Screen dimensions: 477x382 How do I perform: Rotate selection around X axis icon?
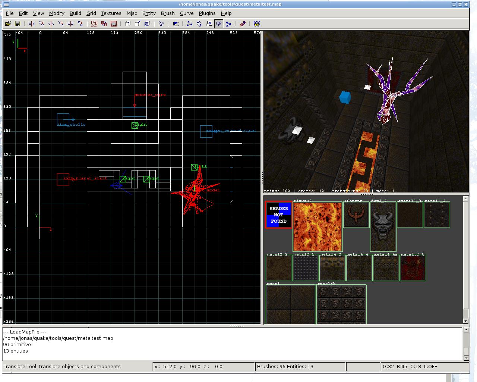41,24
